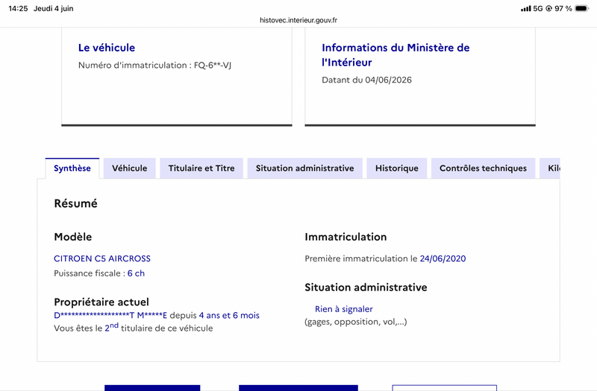Image resolution: width=597 pixels, height=391 pixels.
Task: Go to the Historique tab
Action: (397, 168)
